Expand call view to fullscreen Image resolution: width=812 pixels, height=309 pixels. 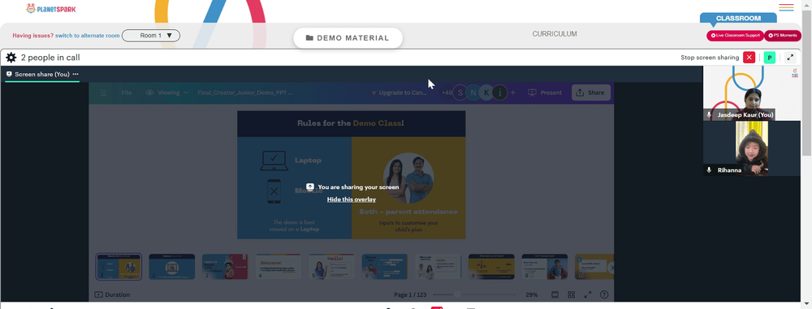click(790, 58)
